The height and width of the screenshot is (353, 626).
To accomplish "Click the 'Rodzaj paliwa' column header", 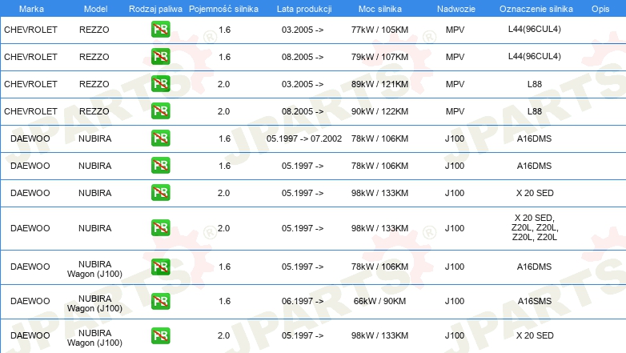I will 155,9.
